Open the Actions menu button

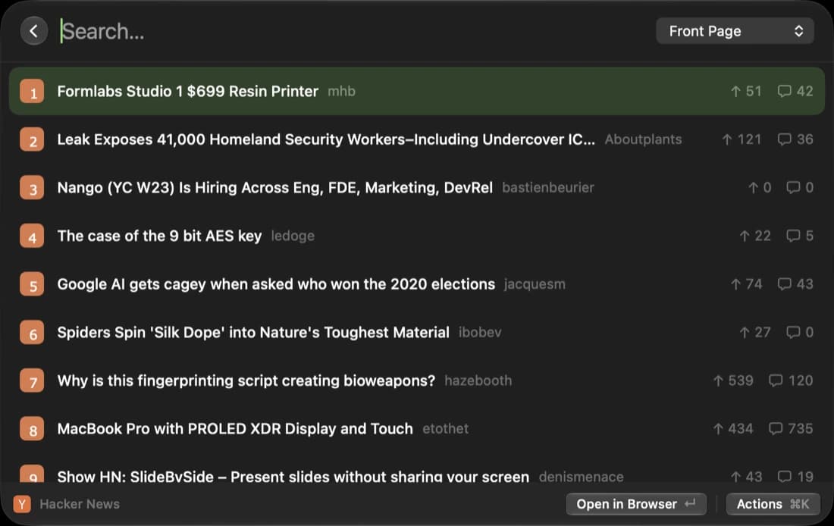[x=773, y=504]
